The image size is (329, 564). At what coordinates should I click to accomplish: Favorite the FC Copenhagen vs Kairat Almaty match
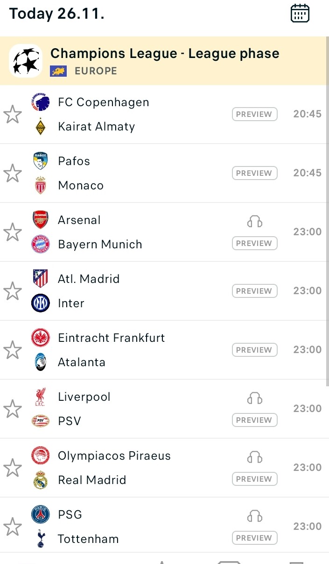tap(13, 115)
